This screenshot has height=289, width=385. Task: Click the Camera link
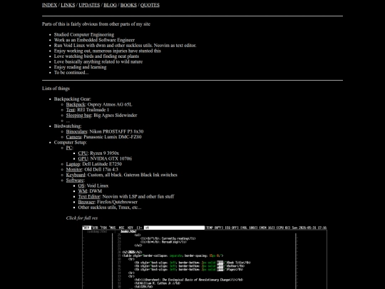click(x=73, y=137)
